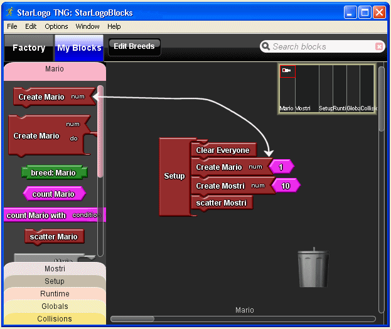
Task: Click the number 1 value block
Action: (281, 167)
